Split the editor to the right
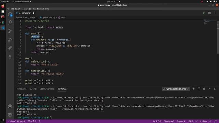Screen dimensions: 219x123 click(209, 13)
